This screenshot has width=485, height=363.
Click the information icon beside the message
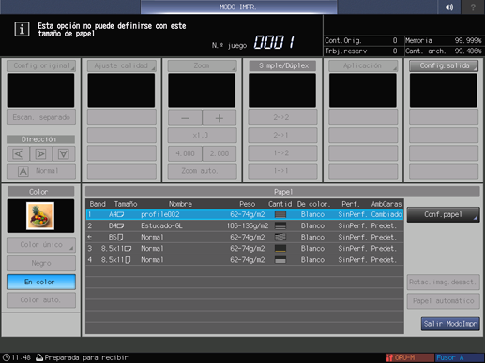(22, 29)
